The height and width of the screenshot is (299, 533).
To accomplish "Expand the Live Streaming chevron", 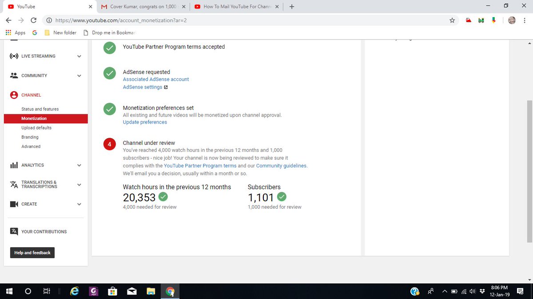I will coord(79,56).
